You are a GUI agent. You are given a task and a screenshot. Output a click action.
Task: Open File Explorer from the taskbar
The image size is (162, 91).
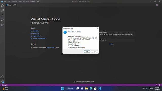click(x=86, y=89)
